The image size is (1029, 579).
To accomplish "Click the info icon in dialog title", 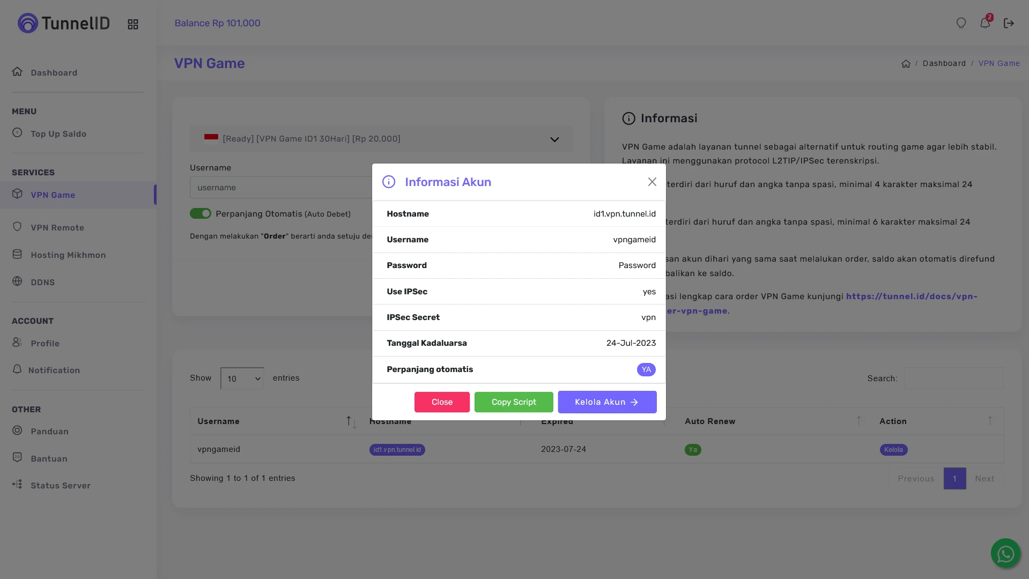I will click(389, 182).
